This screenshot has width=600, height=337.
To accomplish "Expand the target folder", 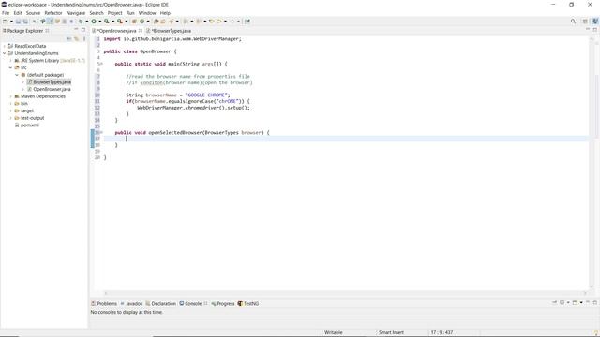I will tap(10, 110).
